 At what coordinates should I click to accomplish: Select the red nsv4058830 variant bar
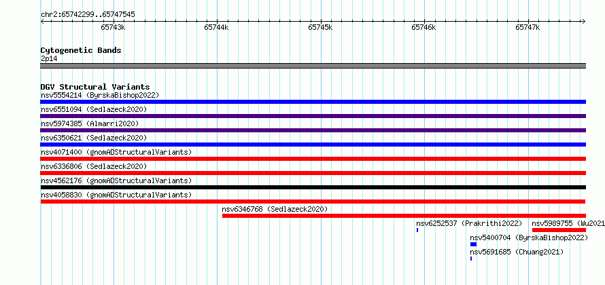(x=313, y=202)
